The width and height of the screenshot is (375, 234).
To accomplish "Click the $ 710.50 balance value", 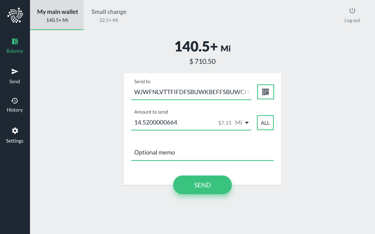I will (202, 61).
